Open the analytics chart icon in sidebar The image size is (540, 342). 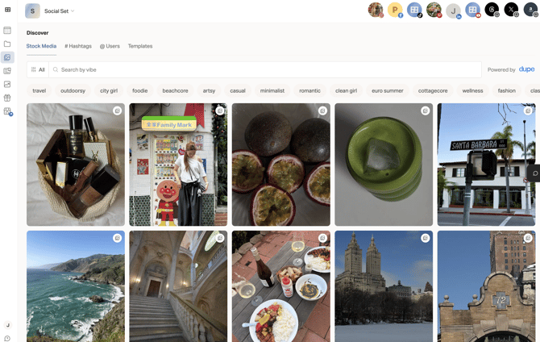tap(7, 84)
